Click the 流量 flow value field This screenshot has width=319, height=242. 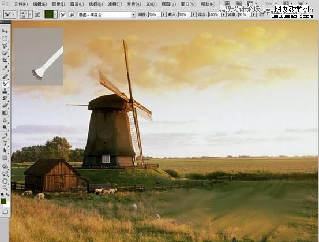pos(245,14)
